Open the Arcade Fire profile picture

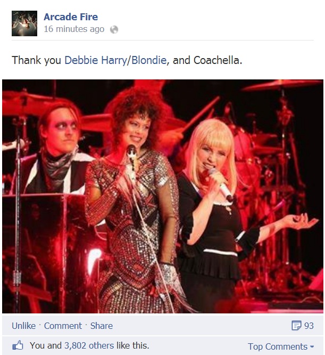pyautogui.click(x=24, y=23)
